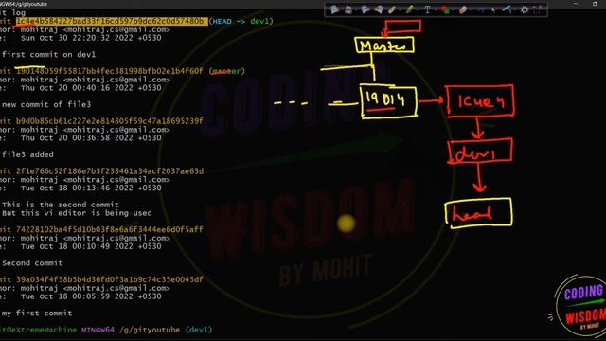Click the (dev1) branch in shell prompt
Viewport: 606px width, 341px height.
pyautogui.click(x=199, y=330)
